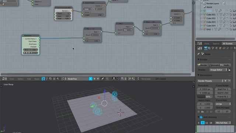This screenshot has height=133, width=236.
Task: Select 16 anti-aliasing samples
Action: tap(211, 123)
